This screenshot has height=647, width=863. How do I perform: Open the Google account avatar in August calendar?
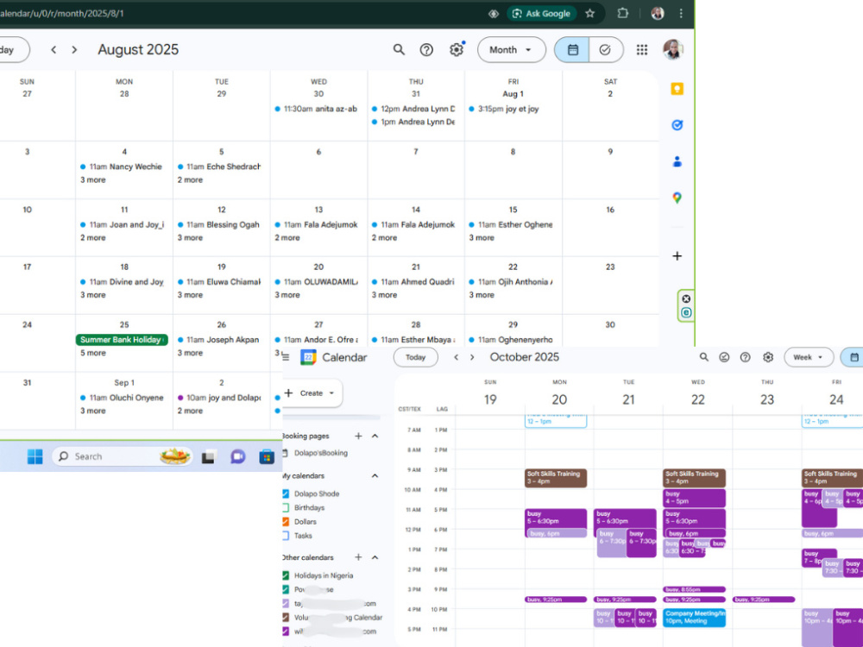(x=672, y=49)
